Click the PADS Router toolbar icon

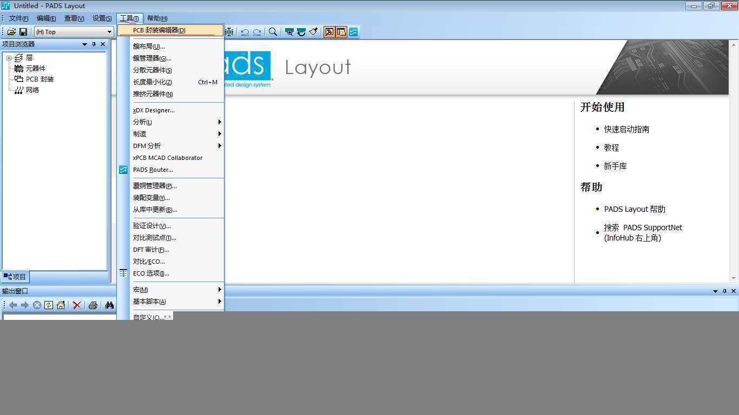[353, 32]
